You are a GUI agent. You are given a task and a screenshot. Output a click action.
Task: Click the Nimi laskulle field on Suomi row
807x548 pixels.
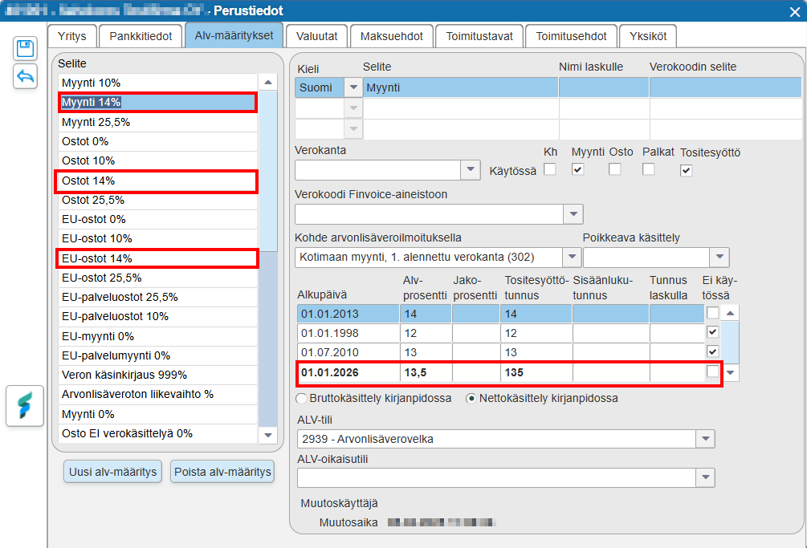(x=604, y=87)
